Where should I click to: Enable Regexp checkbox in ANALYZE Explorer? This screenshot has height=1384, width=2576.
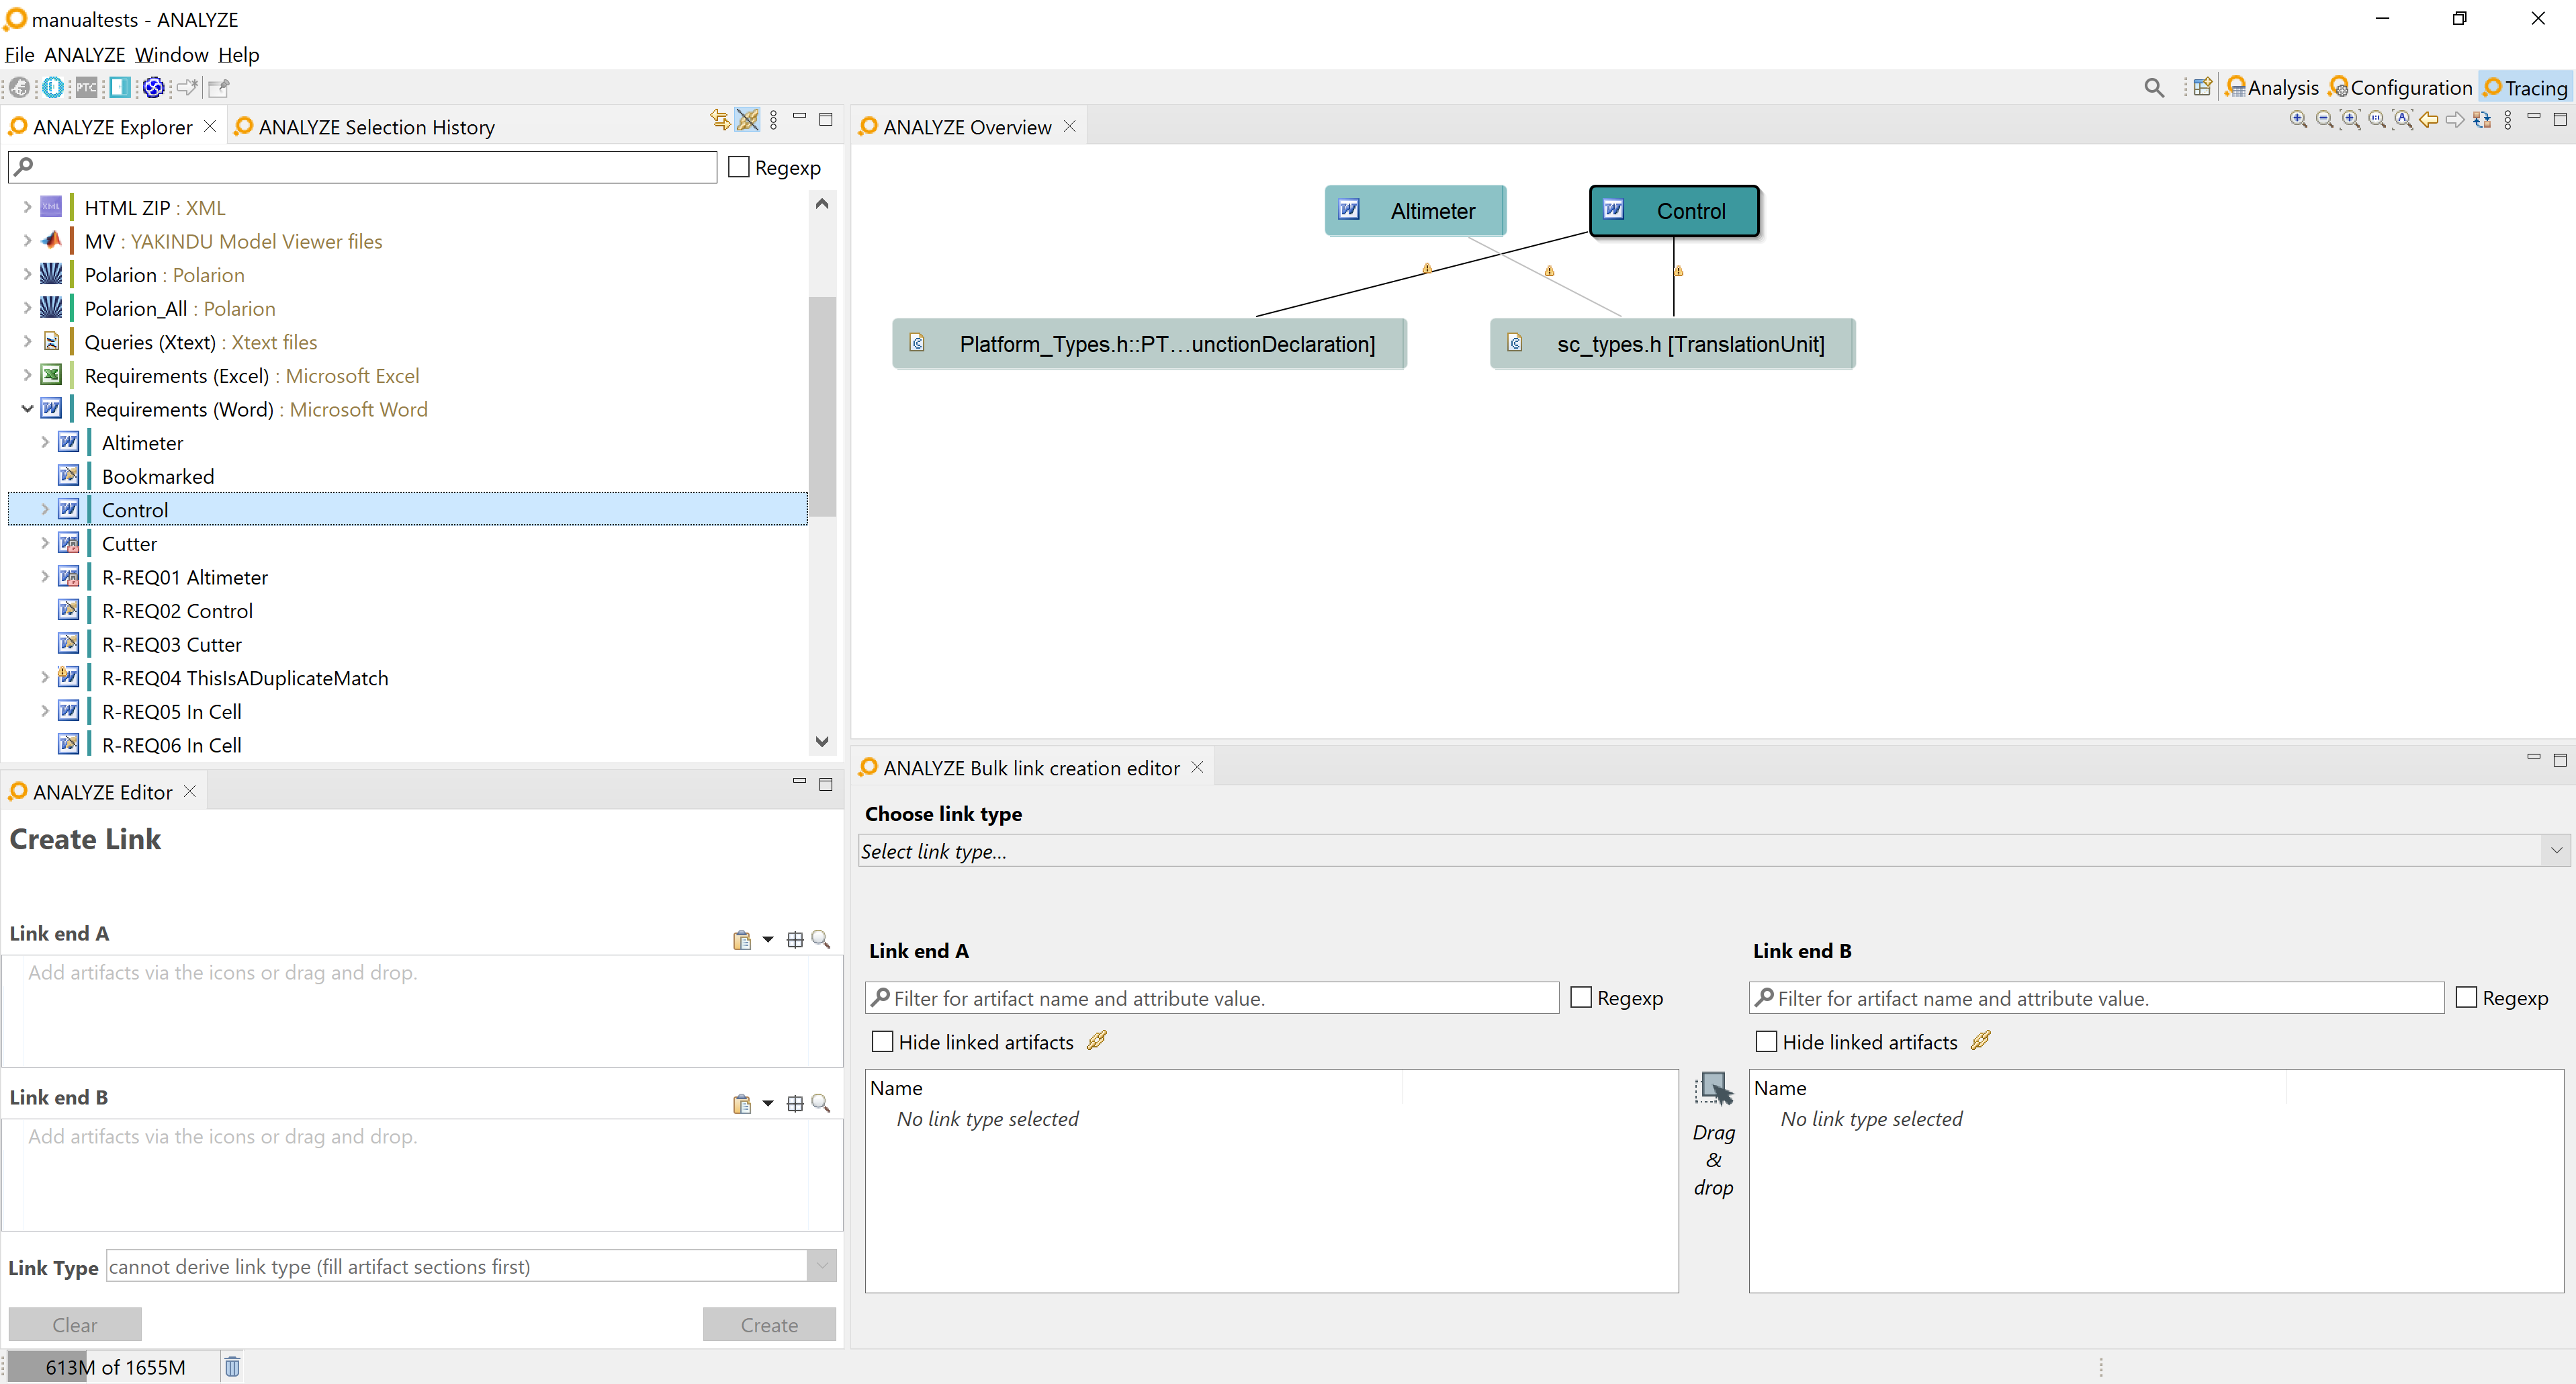click(x=739, y=167)
